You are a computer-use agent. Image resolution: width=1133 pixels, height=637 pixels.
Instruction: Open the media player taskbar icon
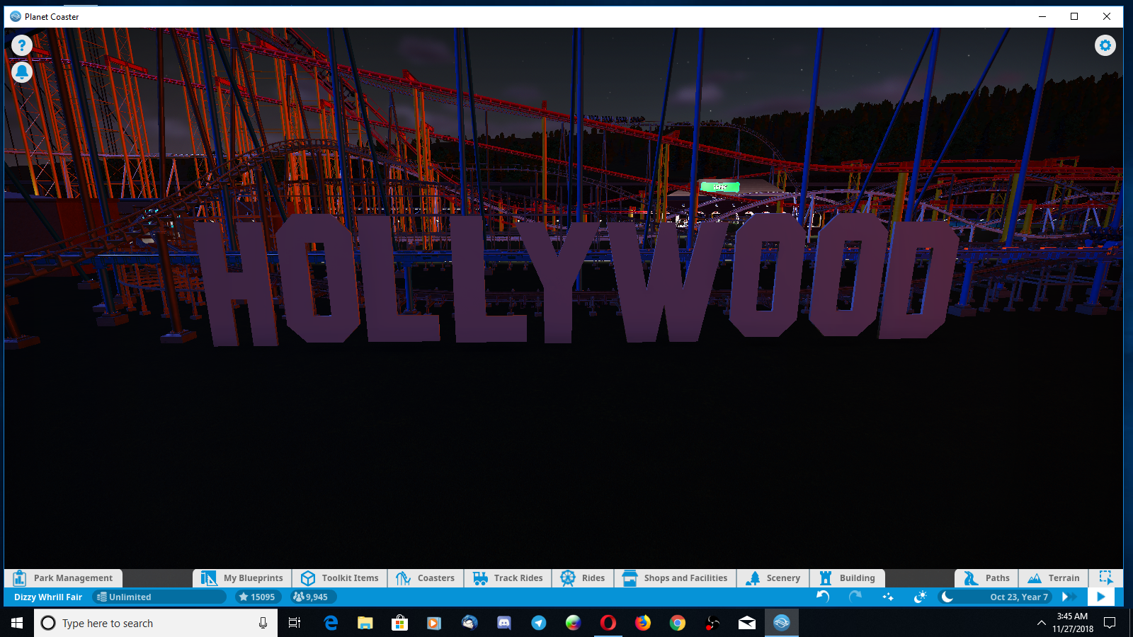[434, 623]
